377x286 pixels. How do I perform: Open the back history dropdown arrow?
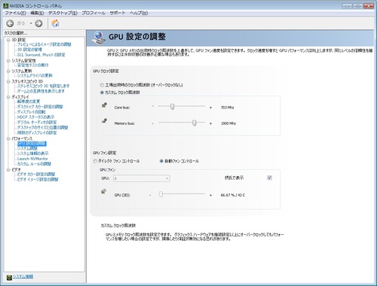coord(31,23)
